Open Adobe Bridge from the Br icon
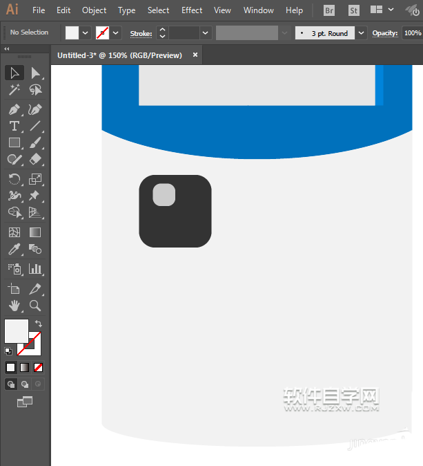Image resolution: width=423 pixels, height=466 pixels. coord(329,10)
